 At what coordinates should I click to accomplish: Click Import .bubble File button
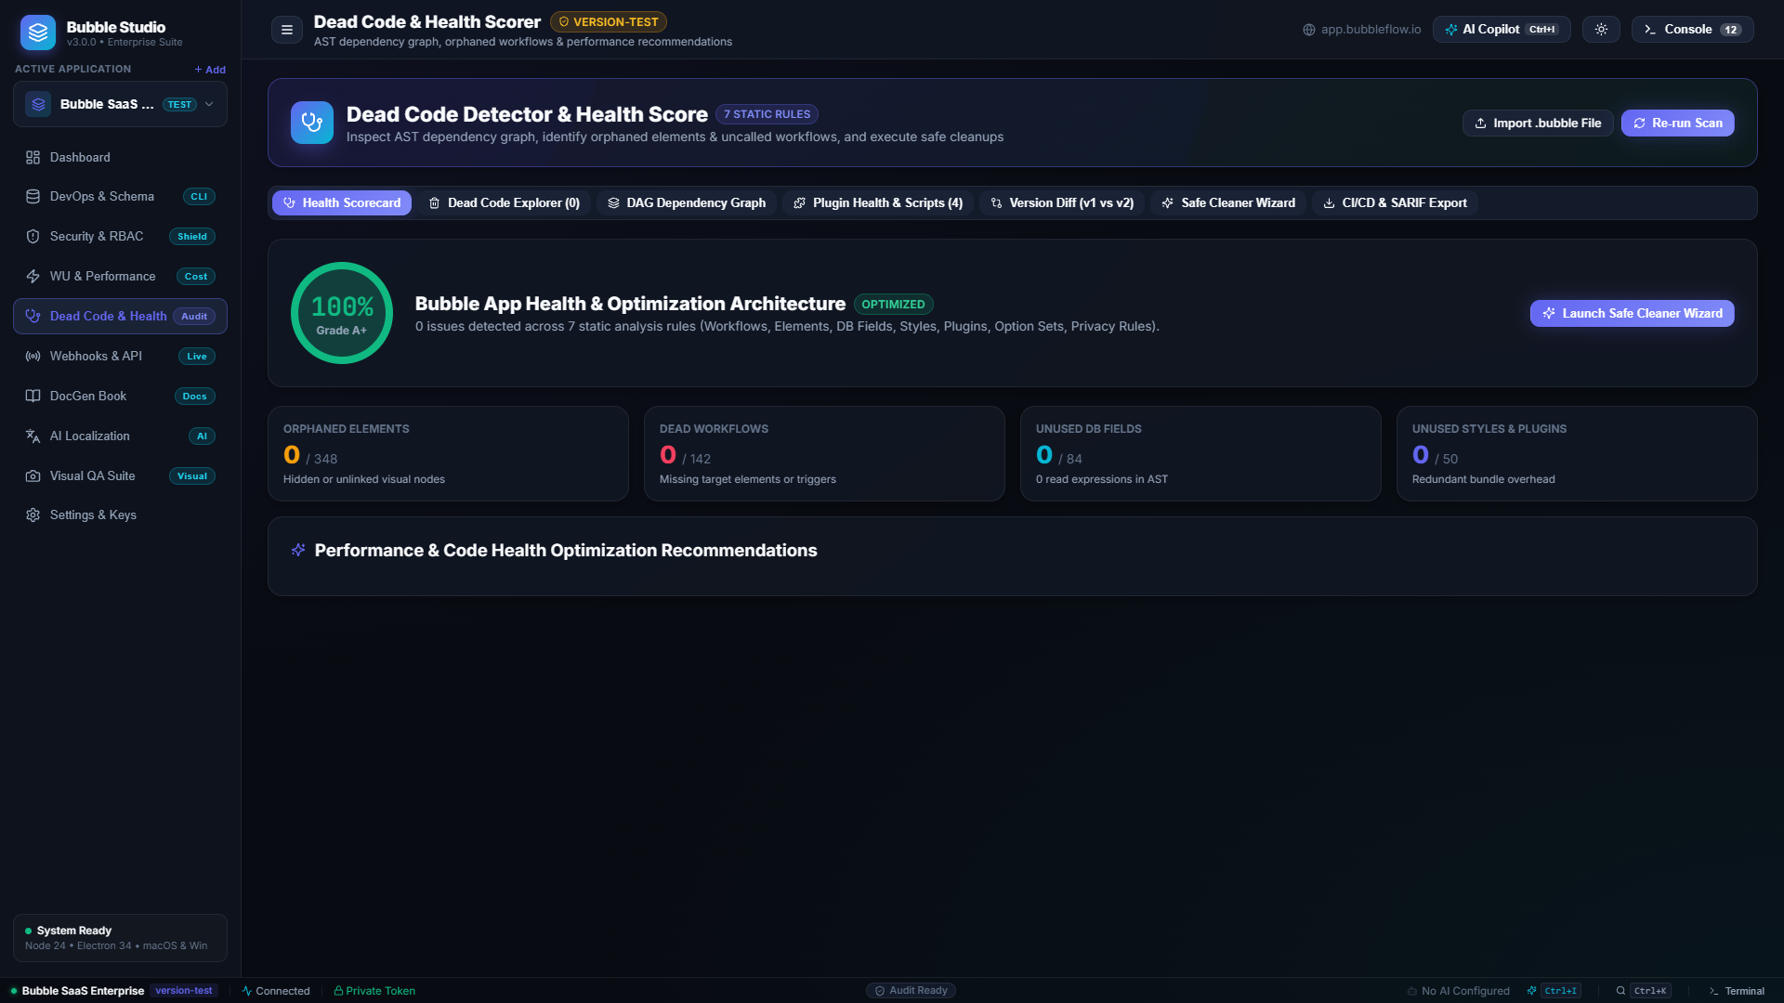point(1538,124)
